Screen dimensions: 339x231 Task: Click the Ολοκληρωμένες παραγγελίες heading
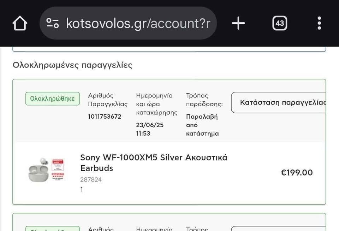[x=72, y=65]
